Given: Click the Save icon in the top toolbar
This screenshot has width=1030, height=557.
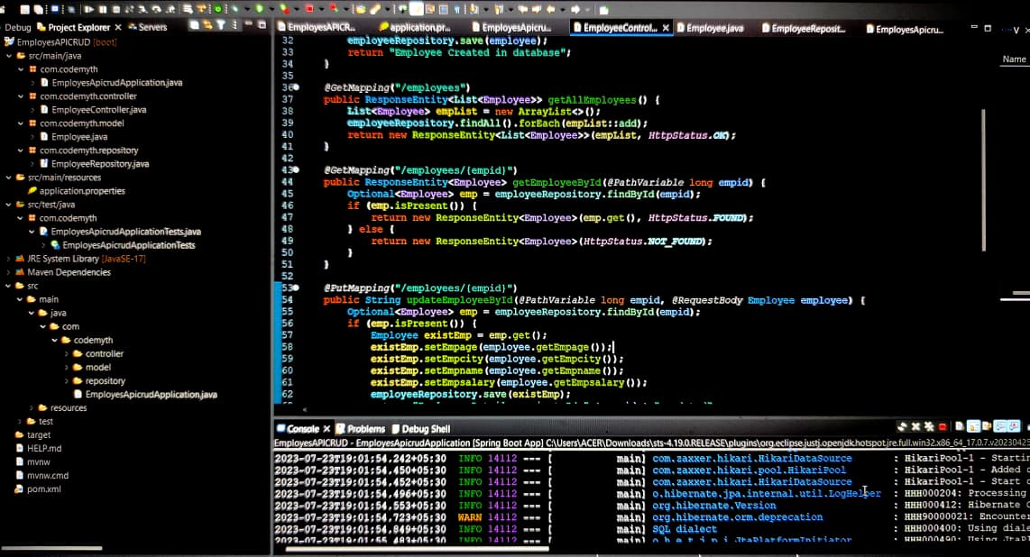Looking at the screenshot, I should (x=25, y=9).
